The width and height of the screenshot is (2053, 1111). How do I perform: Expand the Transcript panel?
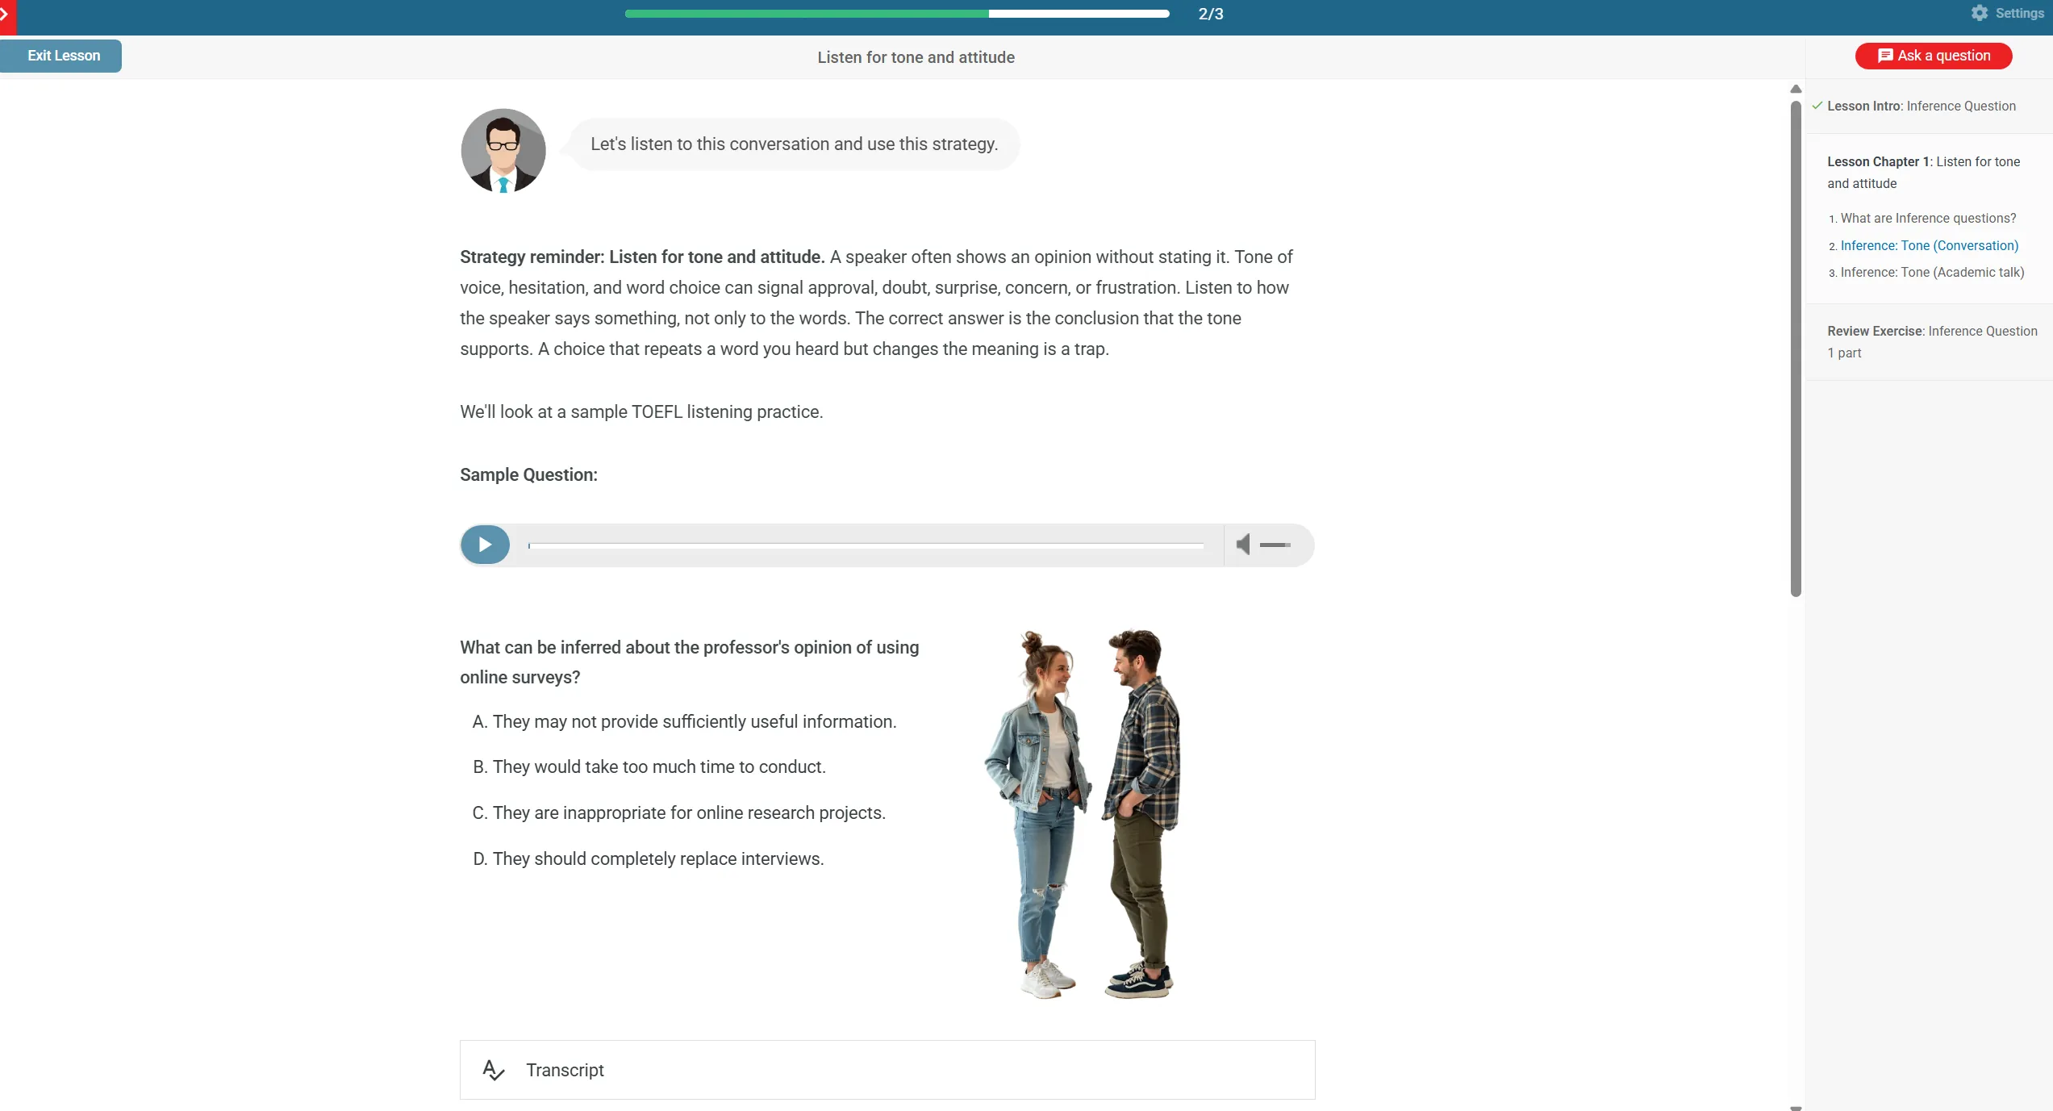pyautogui.click(x=887, y=1070)
